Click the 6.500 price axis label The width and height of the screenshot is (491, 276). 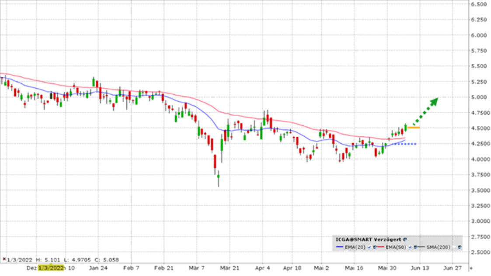479,4
